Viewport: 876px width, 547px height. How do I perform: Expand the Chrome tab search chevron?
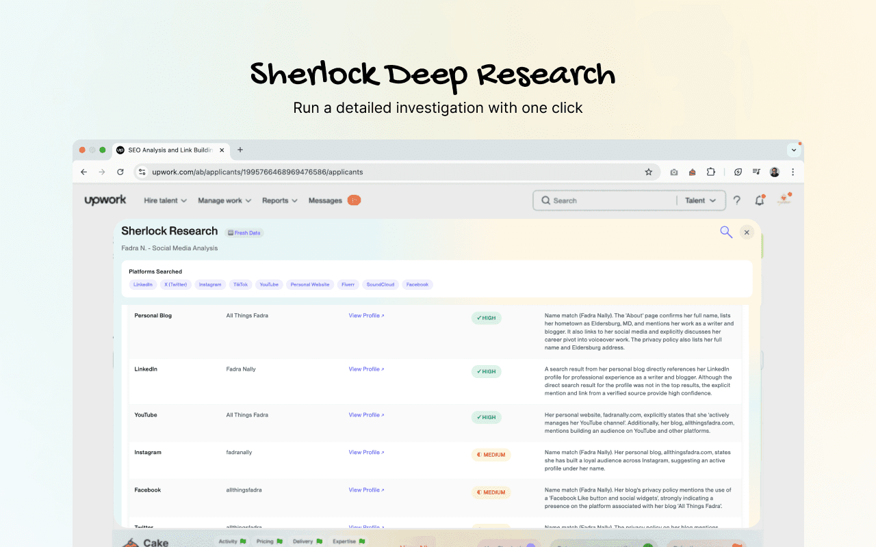pyautogui.click(x=794, y=150)
